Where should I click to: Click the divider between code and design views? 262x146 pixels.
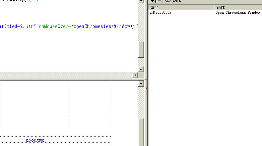point(67,79)
